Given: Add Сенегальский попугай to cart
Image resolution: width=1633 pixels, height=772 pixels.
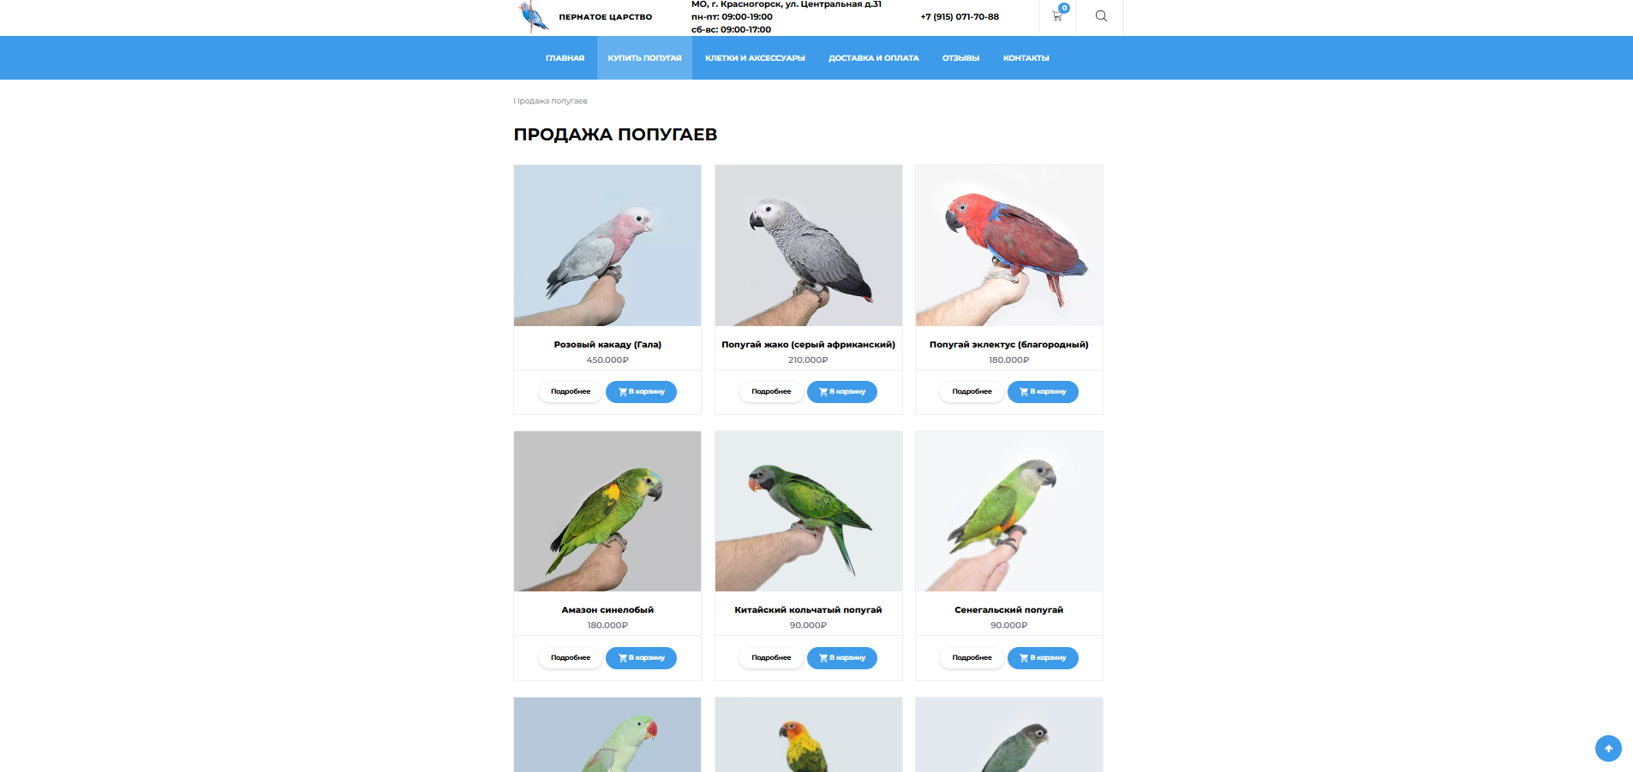Looking at the screenshot, I should pos(1043,658).
